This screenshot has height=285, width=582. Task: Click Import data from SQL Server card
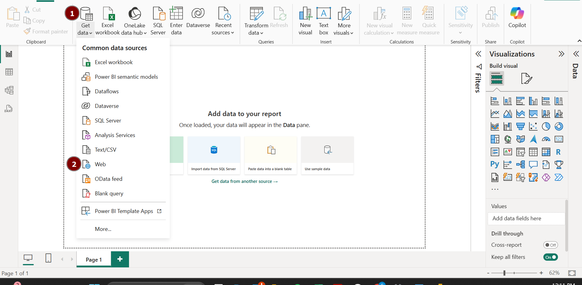tap(214, 155)
